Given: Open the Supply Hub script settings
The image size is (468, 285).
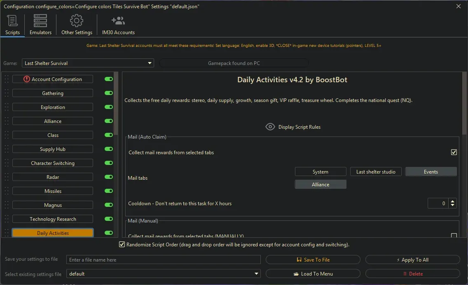Looking at the screenshot, I should [53, 149].
